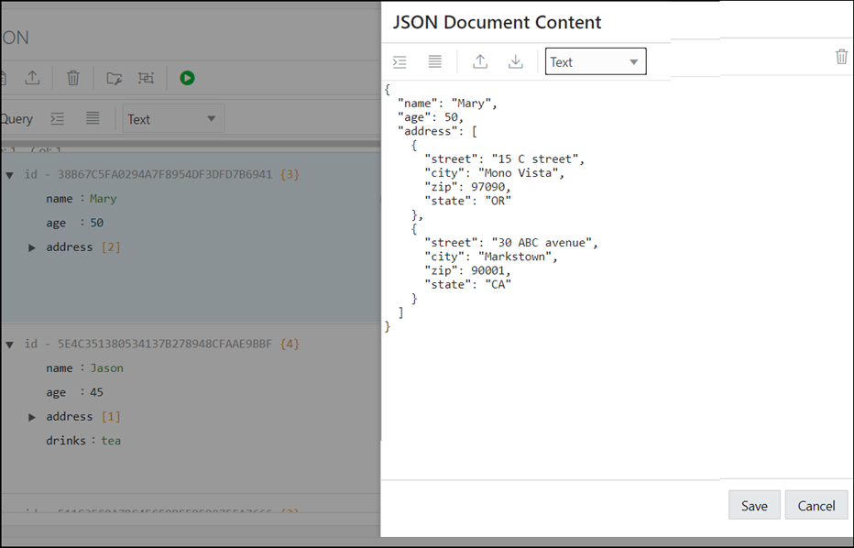
Task: Click the "street": "15 C street" line in editor
Action: point(504,159)
